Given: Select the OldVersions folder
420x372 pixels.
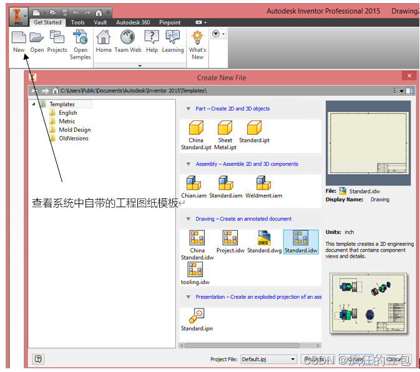Looking at the screenshot, I should (x=69, y=139).
